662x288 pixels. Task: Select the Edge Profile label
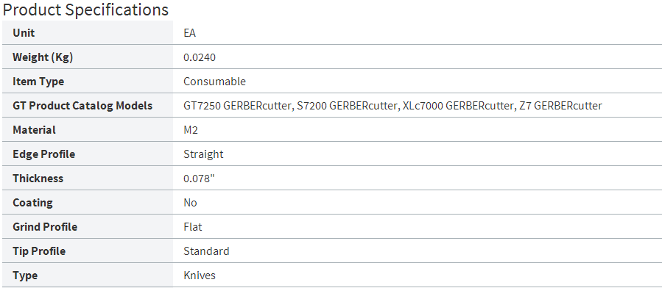(x=44, y=154)
